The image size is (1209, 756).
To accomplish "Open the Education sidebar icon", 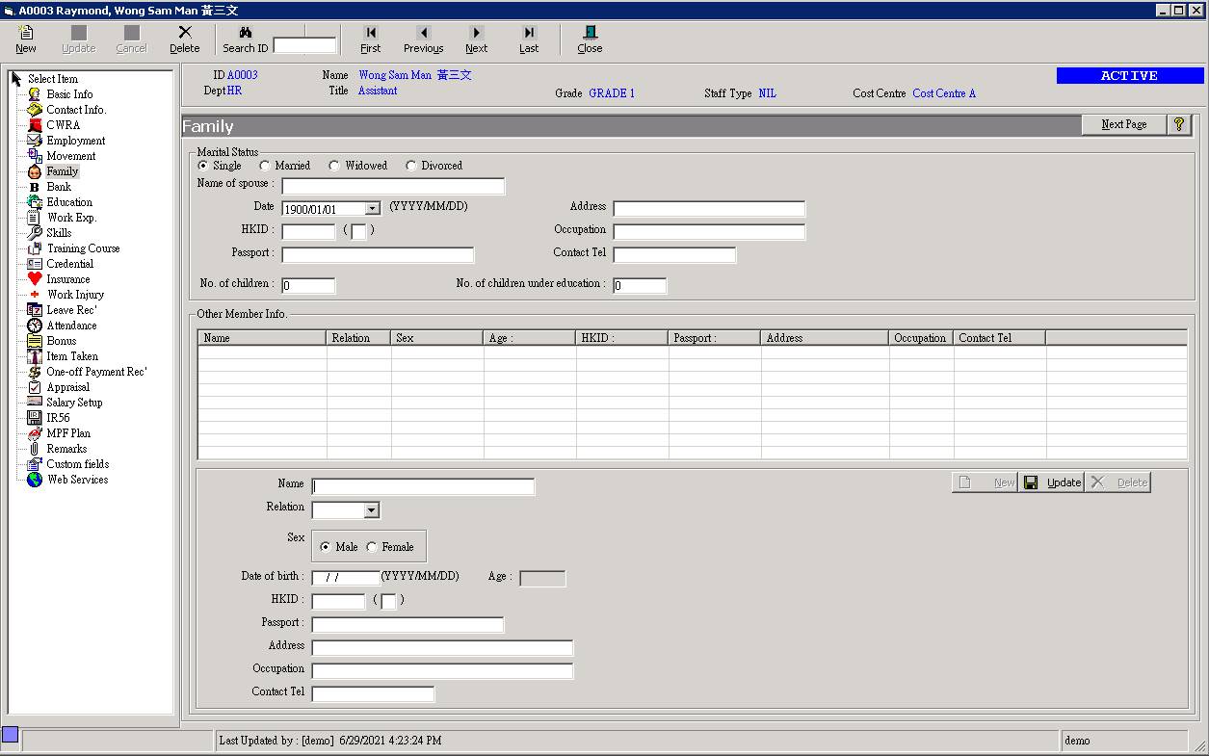I will point(35,202).
